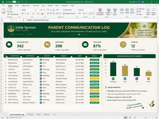Click the Fill Color paint bucket
This screenshot has height=119, width=159.
[38, 13]
